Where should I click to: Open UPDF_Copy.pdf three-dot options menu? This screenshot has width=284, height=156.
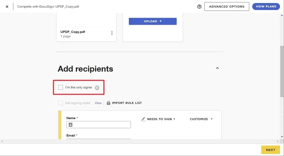click(x=112, y=33)
